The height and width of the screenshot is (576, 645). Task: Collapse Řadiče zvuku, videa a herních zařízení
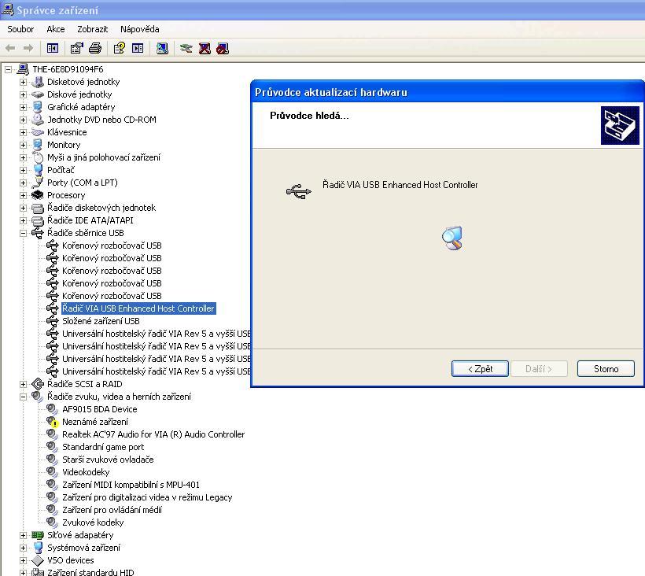coord(23,397)
